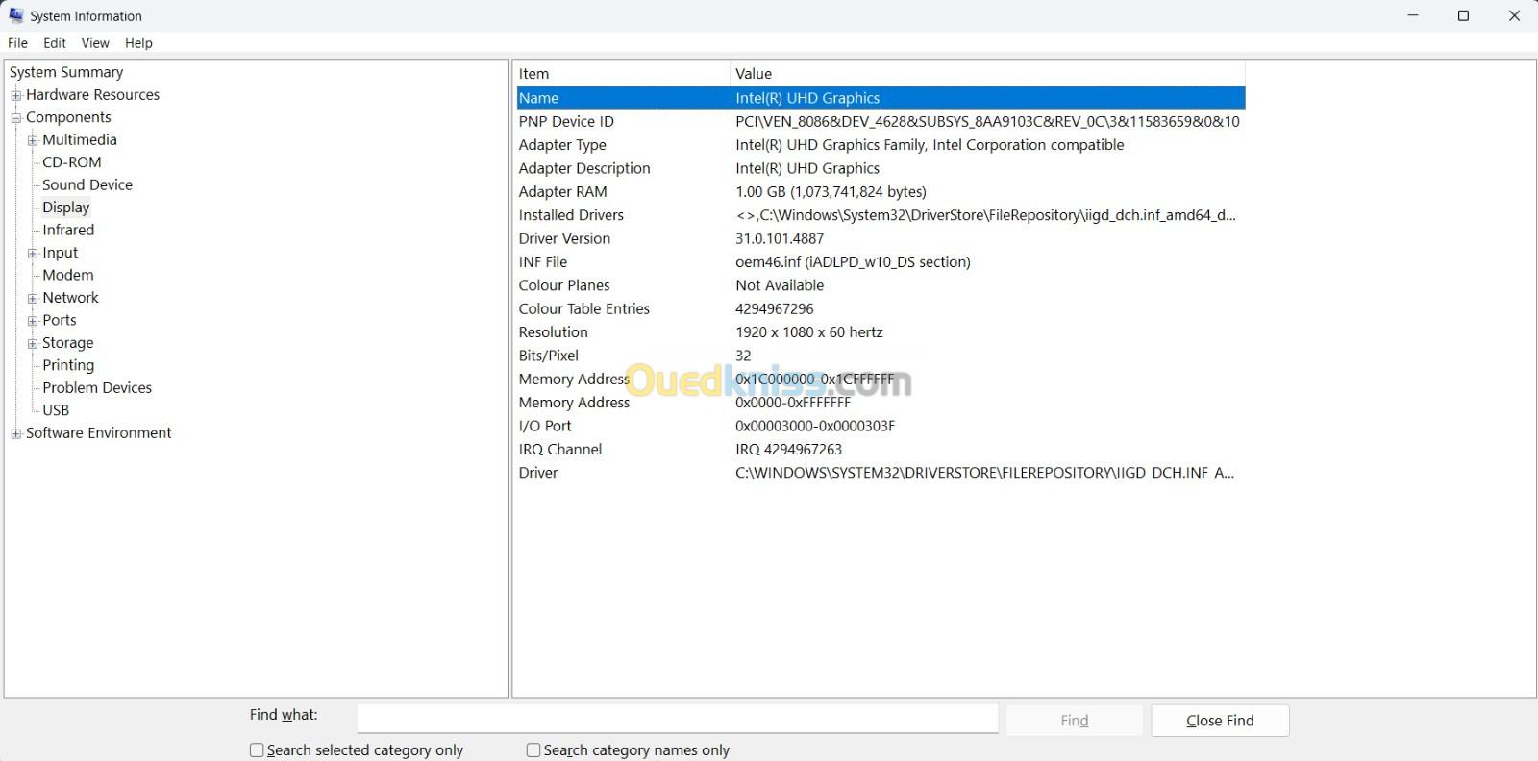The height and width of the screenshot is (761, 1538).
Task: Select the Colour Table Entries row
Action: [x=881, y=308]
